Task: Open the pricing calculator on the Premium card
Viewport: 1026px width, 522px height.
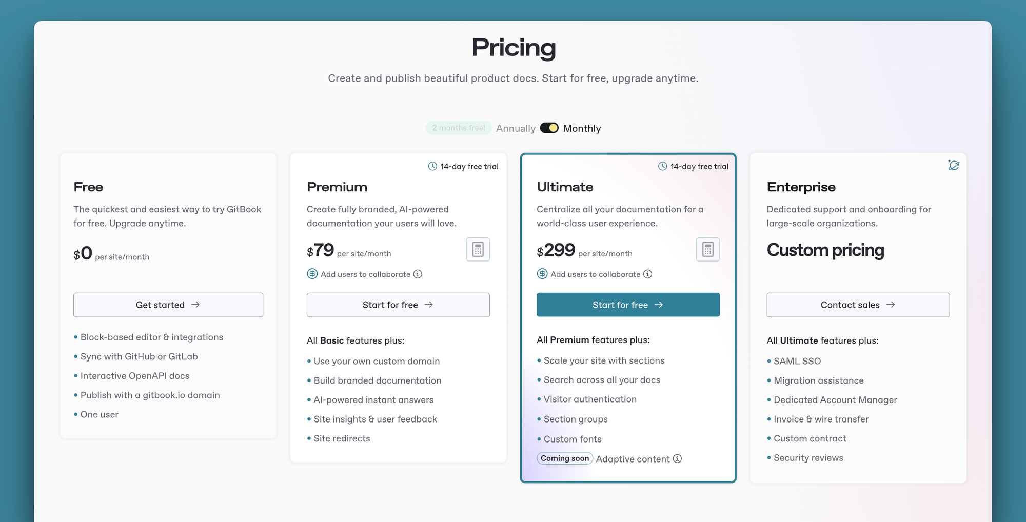Action: click(x=478, y=249)
